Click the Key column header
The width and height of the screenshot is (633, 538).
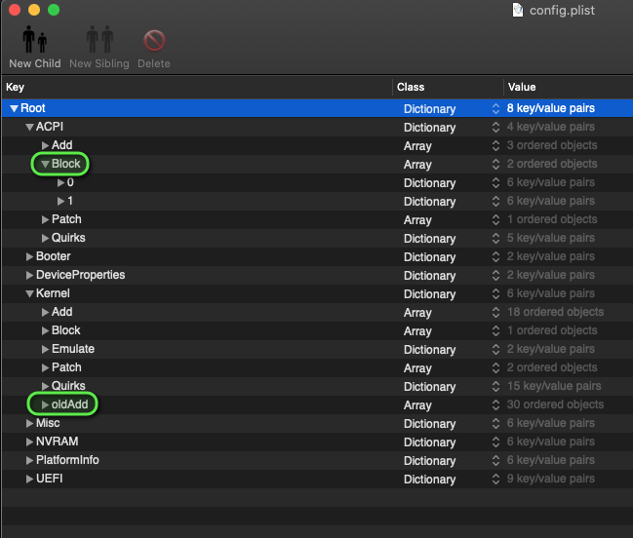click(197, 87)
